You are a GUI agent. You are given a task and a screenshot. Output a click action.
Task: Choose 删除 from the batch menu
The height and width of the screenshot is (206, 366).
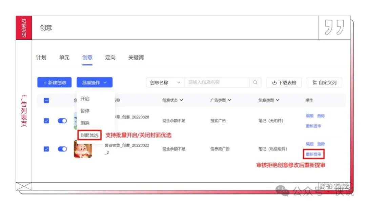pos(85,123)
